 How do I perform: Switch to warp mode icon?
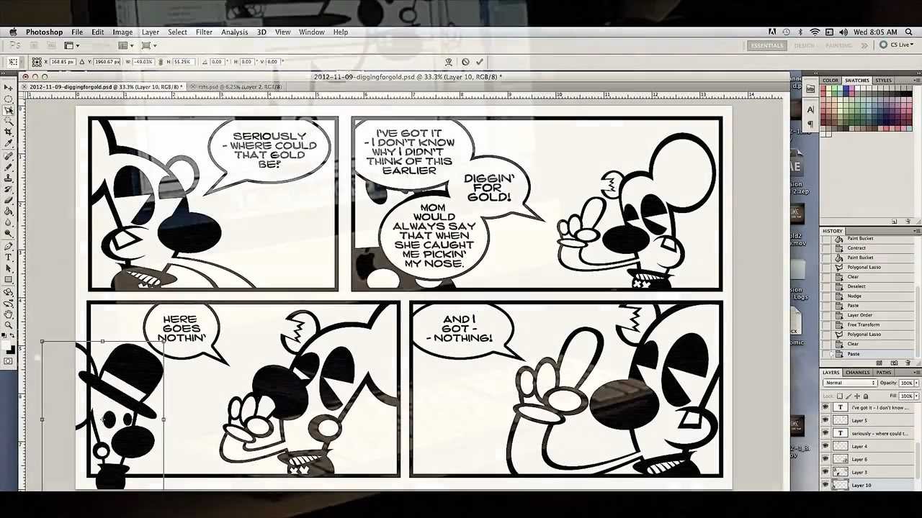pos(448,62)
